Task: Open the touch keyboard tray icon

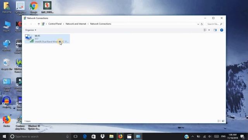Action: click(x=216, y=136)
